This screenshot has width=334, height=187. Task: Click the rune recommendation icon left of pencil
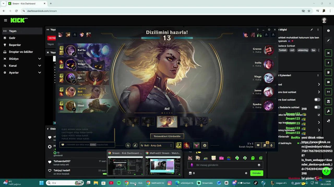[128, 145]
